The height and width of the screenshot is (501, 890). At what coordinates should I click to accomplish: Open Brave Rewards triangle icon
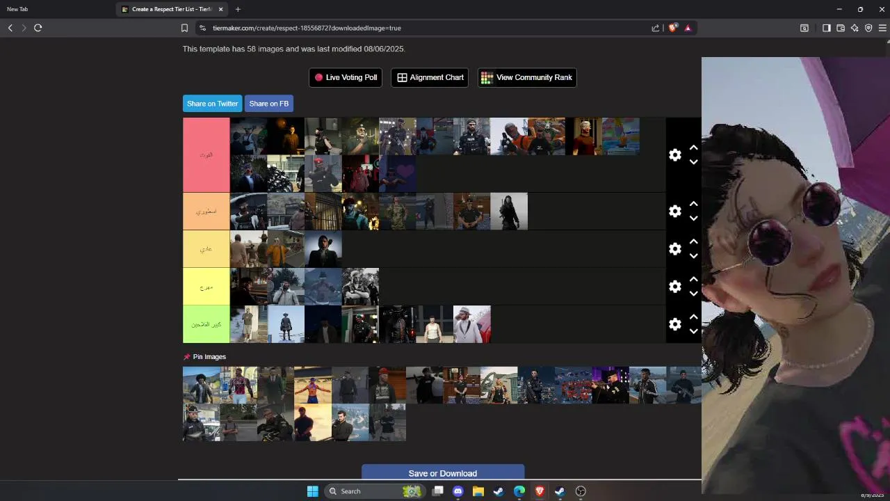pos(688,28)
